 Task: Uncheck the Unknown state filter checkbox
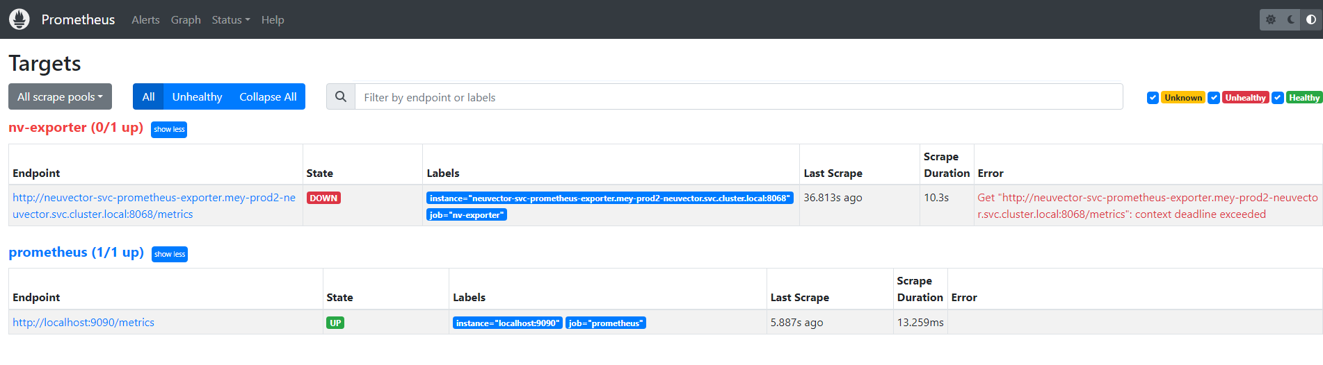pyautogui.click(x=1153, y=98)
